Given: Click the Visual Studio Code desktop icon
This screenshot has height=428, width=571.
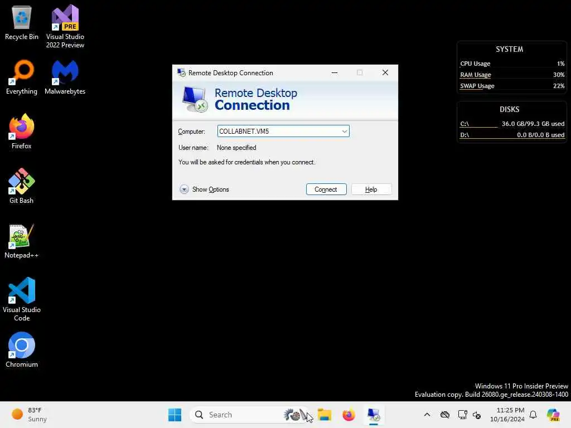Looking at the screenshot, I should click(x=22, y=299).
